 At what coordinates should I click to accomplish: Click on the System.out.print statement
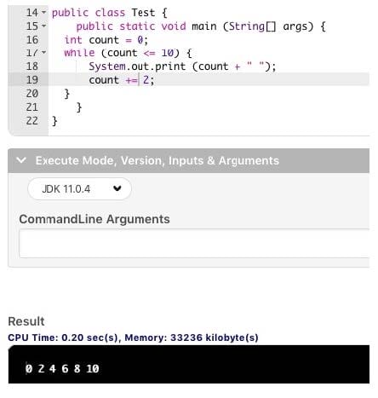(x=182, y=66)
